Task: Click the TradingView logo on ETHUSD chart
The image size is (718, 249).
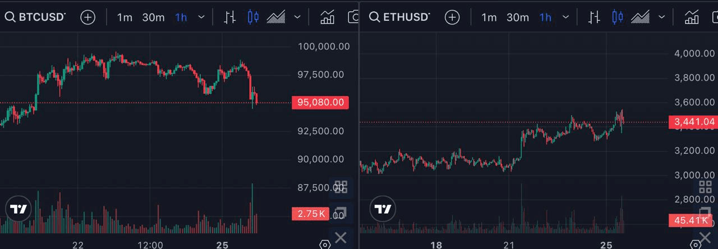Action: click(x=383, y=209)
